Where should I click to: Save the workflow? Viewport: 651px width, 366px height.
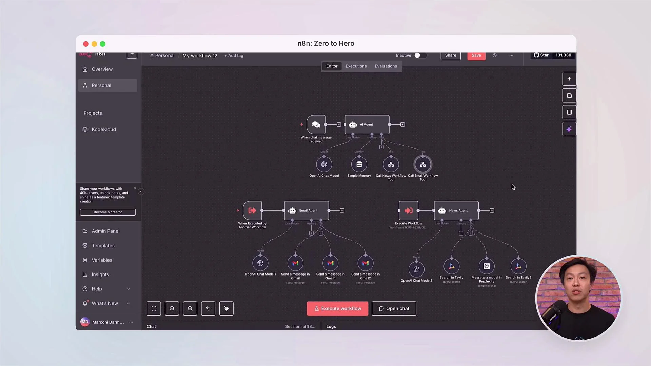476,55
